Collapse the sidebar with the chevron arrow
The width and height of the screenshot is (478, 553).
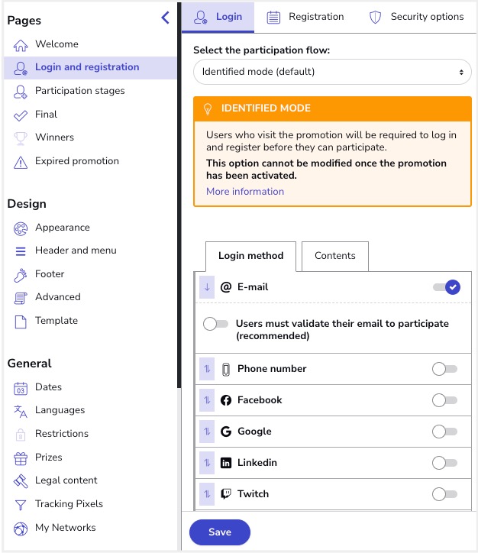pos(165,18)
